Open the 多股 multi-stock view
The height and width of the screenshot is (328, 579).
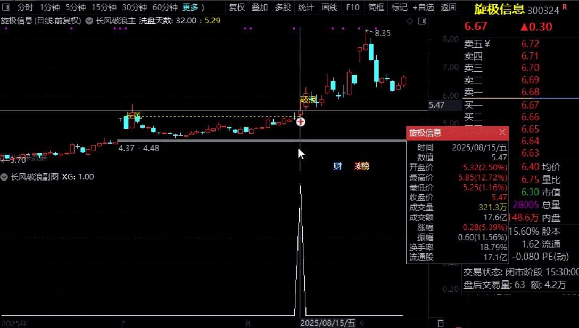tap(283, 7)
